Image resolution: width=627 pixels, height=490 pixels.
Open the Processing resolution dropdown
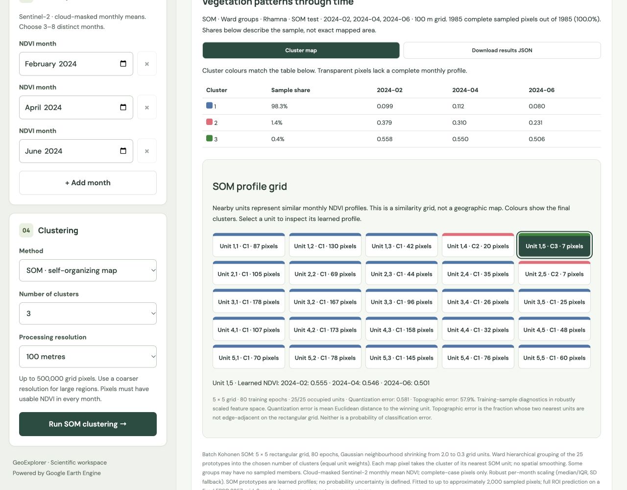tap(88, 357)
